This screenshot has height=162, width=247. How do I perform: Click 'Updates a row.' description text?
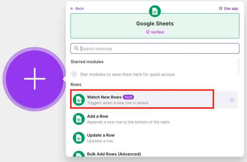coord(100,141)
